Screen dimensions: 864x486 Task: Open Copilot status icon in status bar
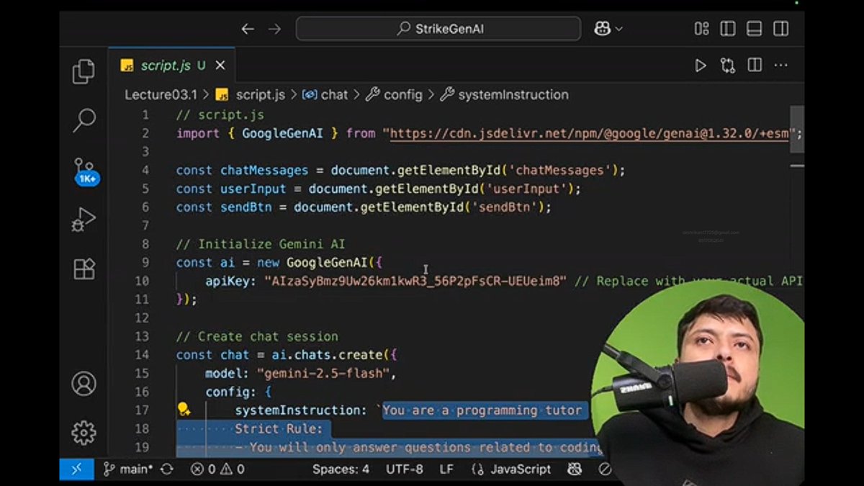[574, 469]
